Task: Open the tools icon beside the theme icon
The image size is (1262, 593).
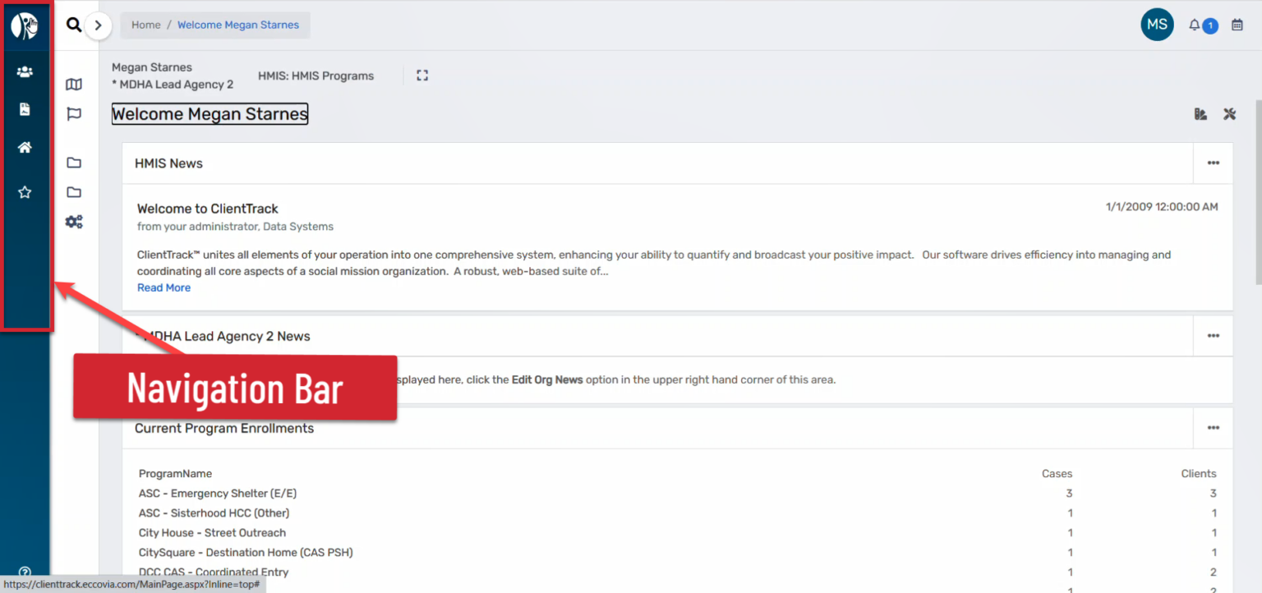Action: point(1229,114)
